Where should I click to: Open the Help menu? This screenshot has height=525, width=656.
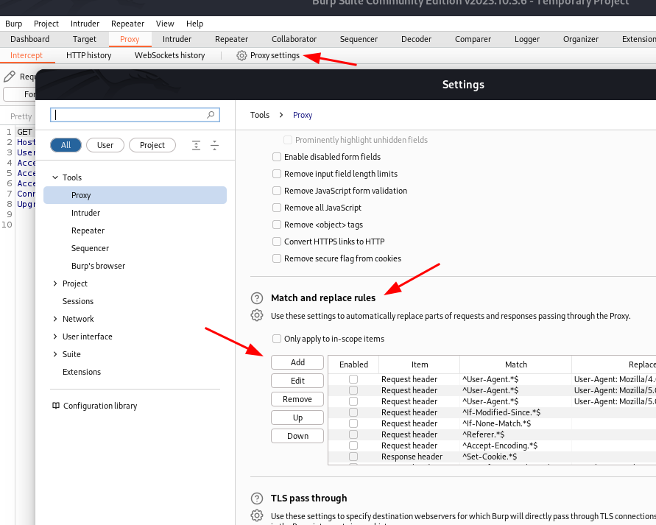(x=194, y=24)
